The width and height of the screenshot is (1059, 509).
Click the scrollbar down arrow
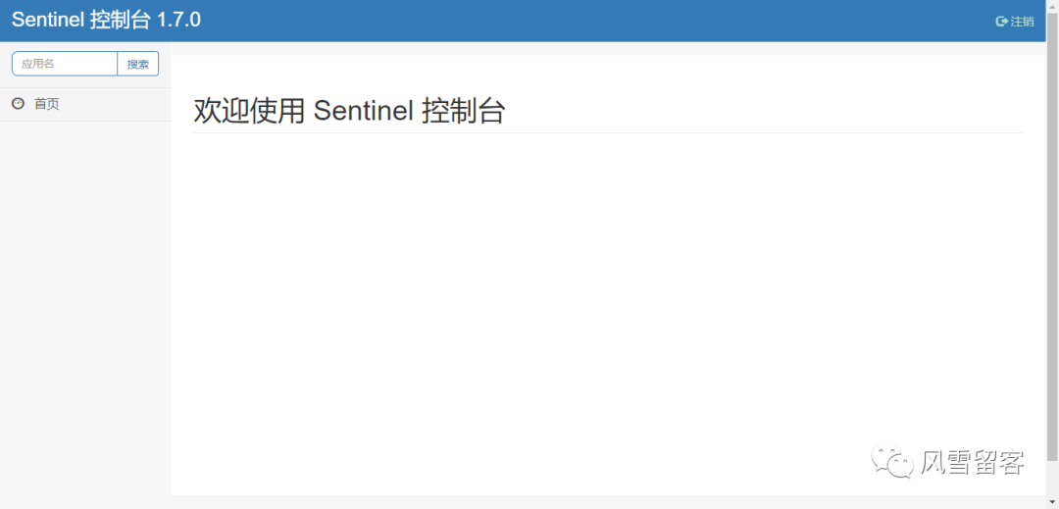click(1052, 502)
